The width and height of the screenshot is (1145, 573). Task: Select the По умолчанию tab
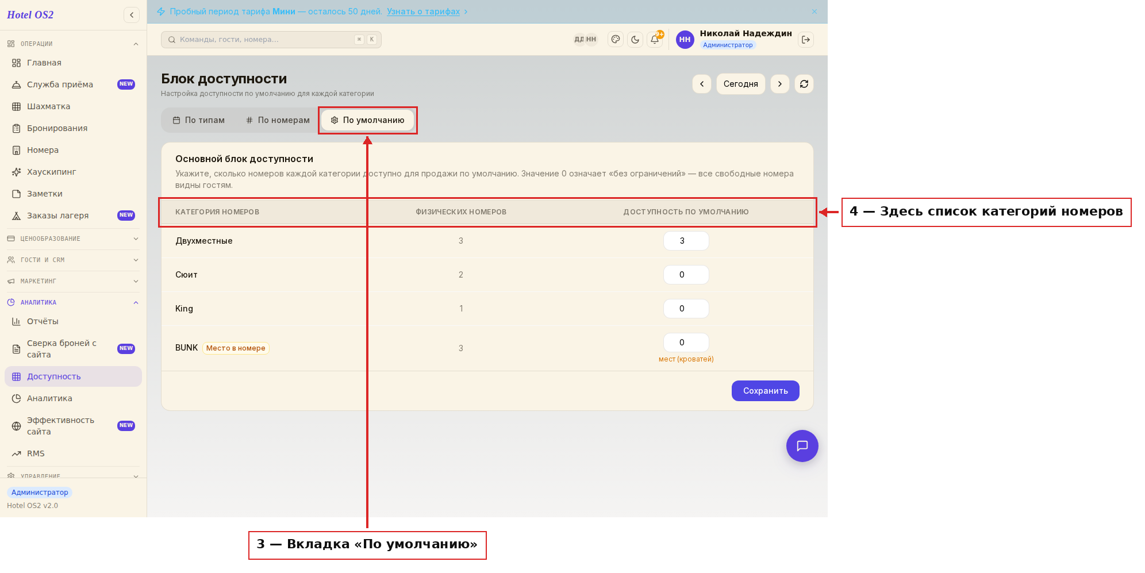pyautogui.click(x=368, y=120)
